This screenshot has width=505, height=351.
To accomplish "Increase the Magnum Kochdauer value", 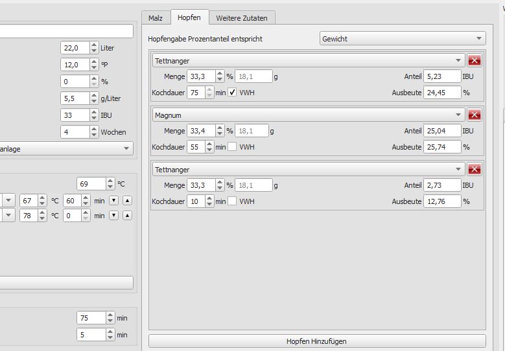I will 209,144.
